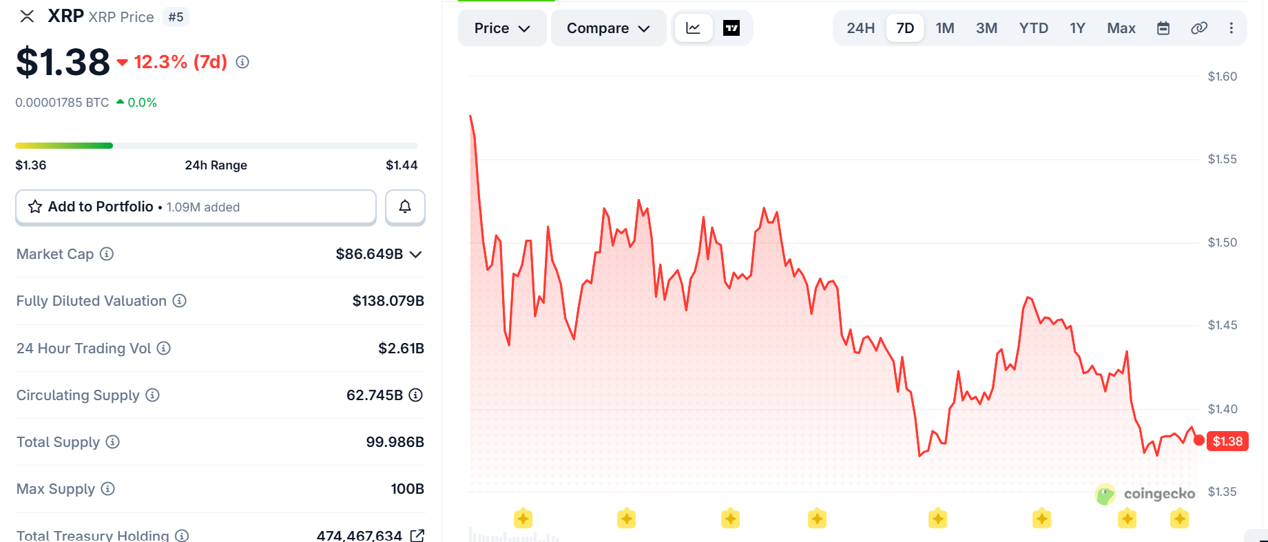The image size is (1268, 542).
Task: Click the star icon in Add to Portfolio
Action: pyautogui.click(x=35, y=207)
